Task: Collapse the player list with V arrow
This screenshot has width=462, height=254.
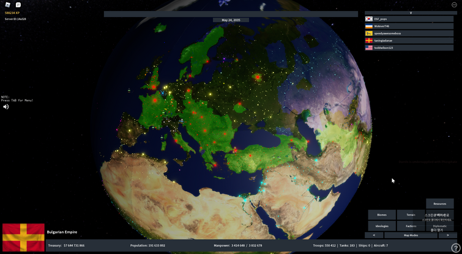Action: 411,13
